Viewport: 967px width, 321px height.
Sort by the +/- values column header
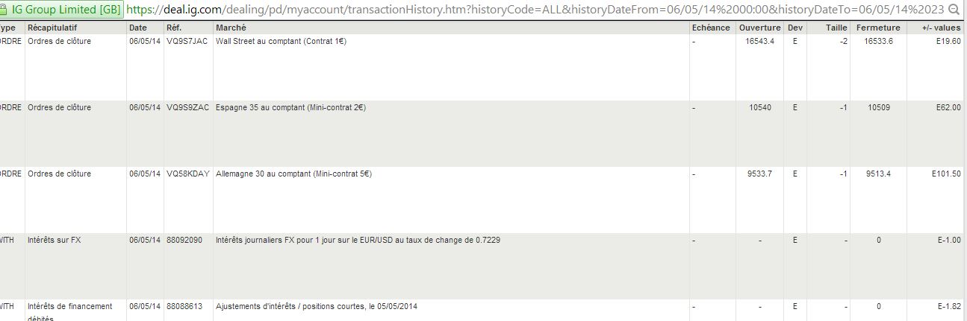point(941,28)
